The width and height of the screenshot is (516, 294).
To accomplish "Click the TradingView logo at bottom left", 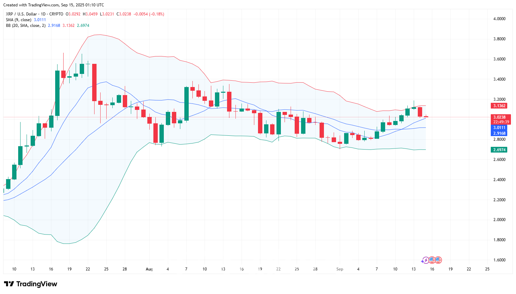I will click(x=31, y=284).
